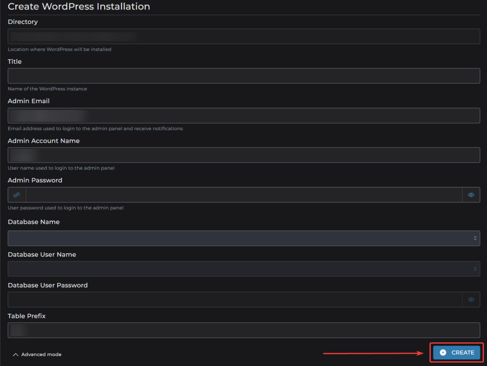Click the Database User Name dropdown arrows
This screenshot has width=487, height=366.
pyautogui.click(x=475, y=269)
